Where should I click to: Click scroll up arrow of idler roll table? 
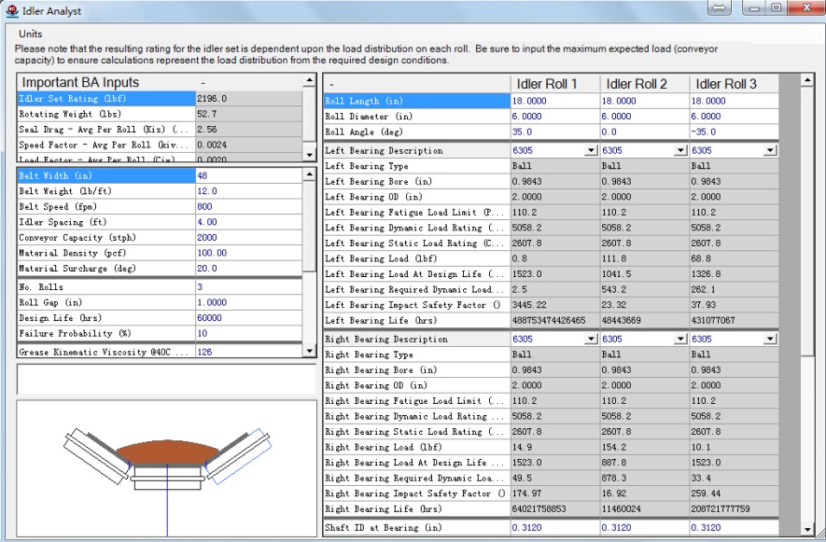point(806,80)
